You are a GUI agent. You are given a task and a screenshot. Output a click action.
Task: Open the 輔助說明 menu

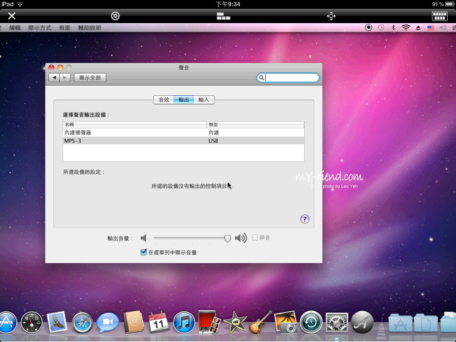tap(89, 28)
